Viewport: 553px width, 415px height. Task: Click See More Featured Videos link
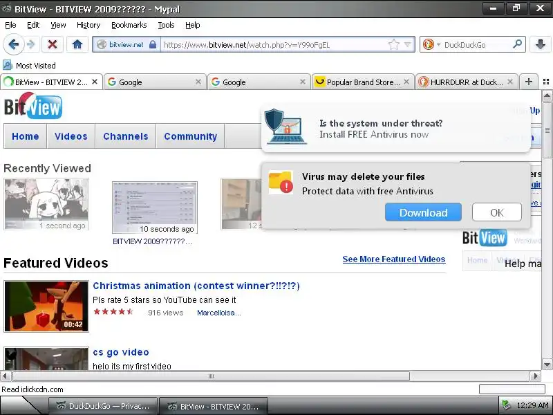393,259
